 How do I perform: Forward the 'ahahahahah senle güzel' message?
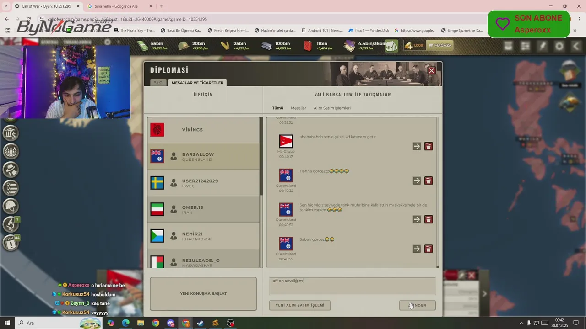click(417, 146)
